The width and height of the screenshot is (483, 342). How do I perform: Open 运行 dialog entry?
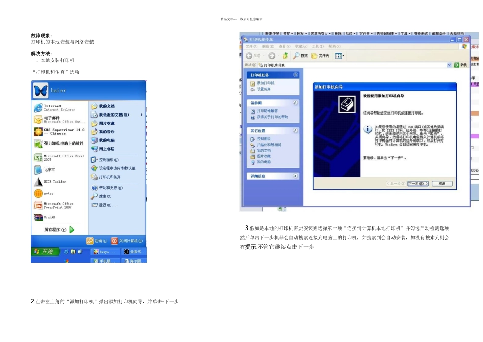(x=104, y=205)
